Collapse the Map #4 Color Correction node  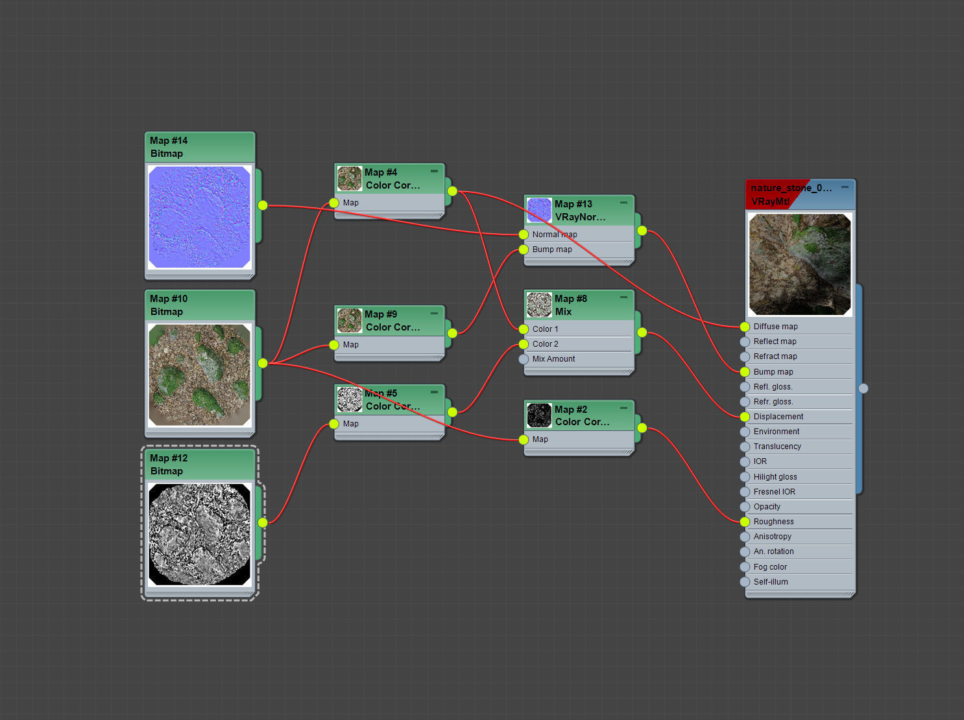(434, 171)
